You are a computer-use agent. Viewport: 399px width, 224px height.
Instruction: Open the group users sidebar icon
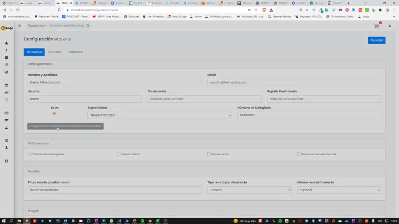click(6, 58)
